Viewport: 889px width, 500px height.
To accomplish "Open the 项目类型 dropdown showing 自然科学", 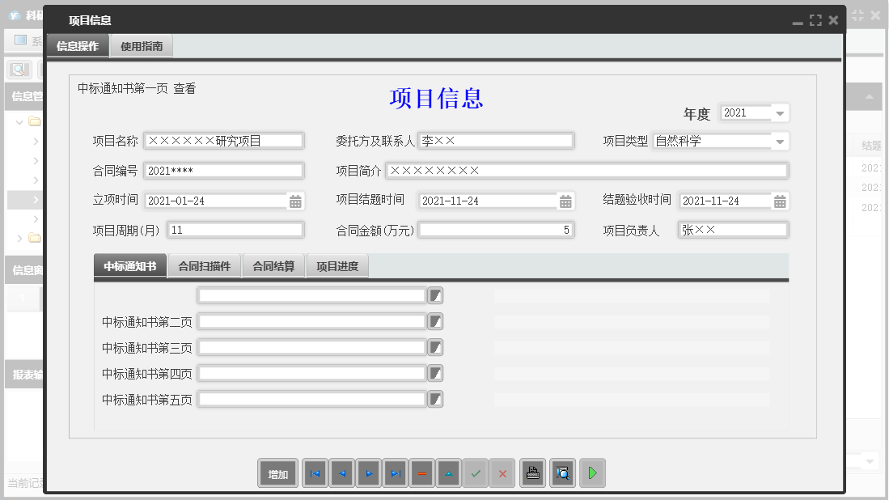I will point(779,140).
